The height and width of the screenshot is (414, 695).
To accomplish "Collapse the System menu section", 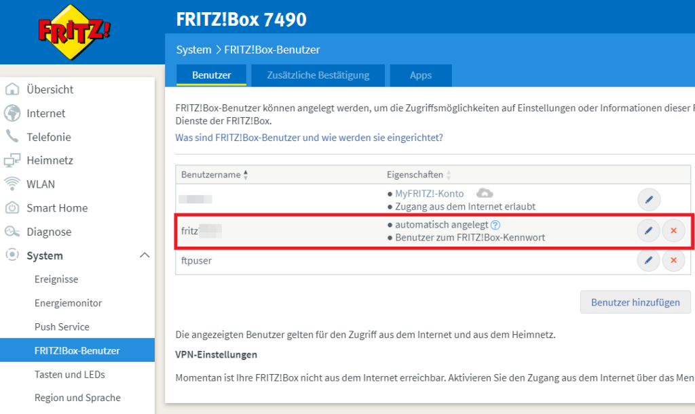I will [x=144, y=255].
